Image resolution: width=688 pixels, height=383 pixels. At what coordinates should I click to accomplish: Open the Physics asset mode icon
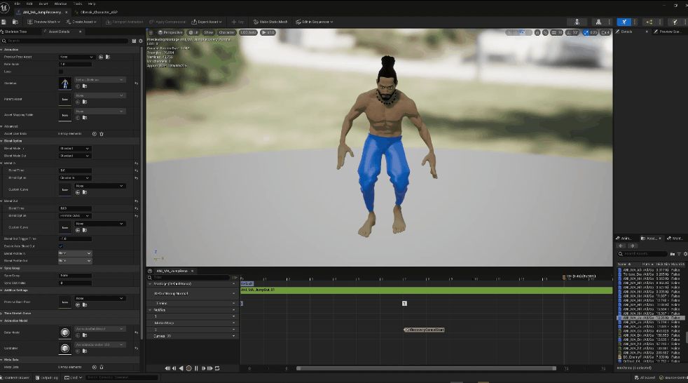pyautogui.click(x=675, y=22)
